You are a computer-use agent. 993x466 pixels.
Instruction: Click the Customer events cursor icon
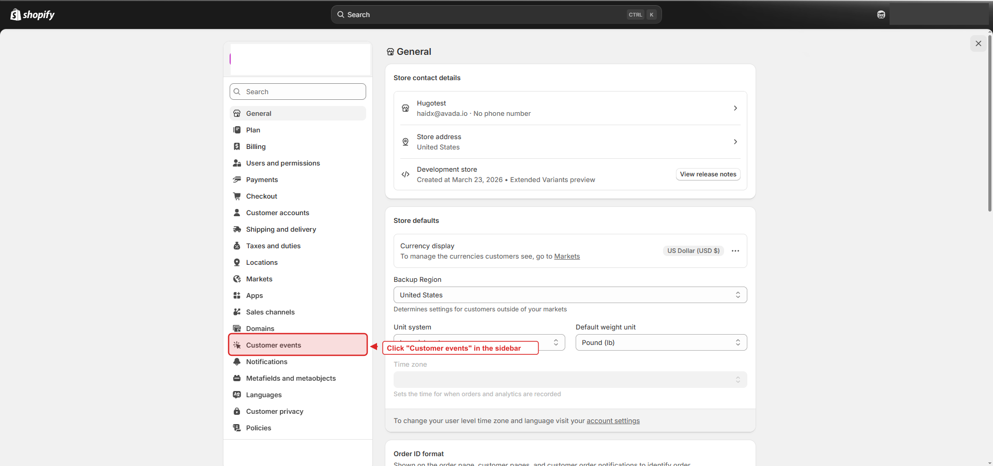point(237,345)
